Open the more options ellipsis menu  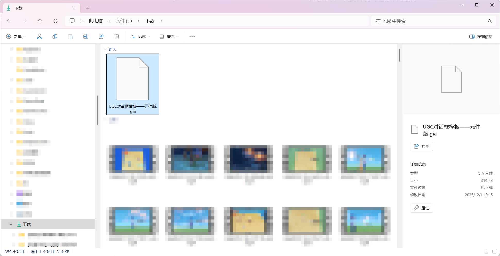(x=192, y=37)
